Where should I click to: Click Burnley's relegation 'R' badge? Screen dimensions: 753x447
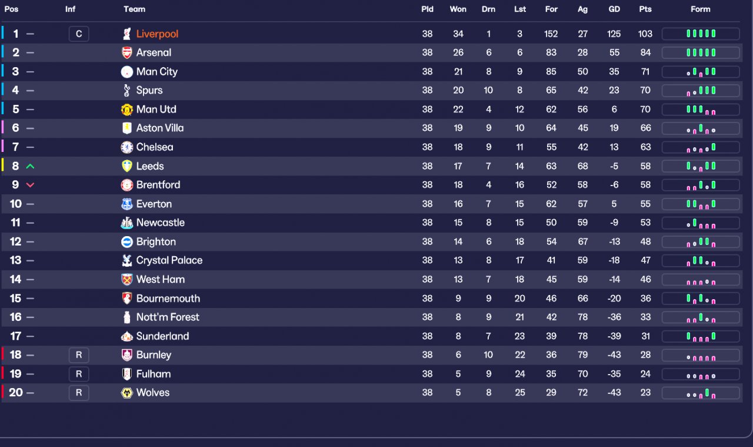tap(79, 355)
